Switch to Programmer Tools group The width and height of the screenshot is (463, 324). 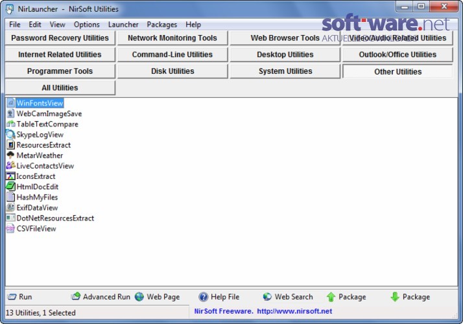click(60, 71)
